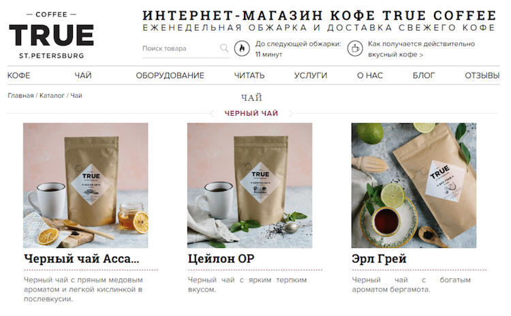Image resolution: width=511 pixels, height=316 pixels.
Task: Open the Услуги menu item
Action: pyautogui.click(x=311, y=76)
